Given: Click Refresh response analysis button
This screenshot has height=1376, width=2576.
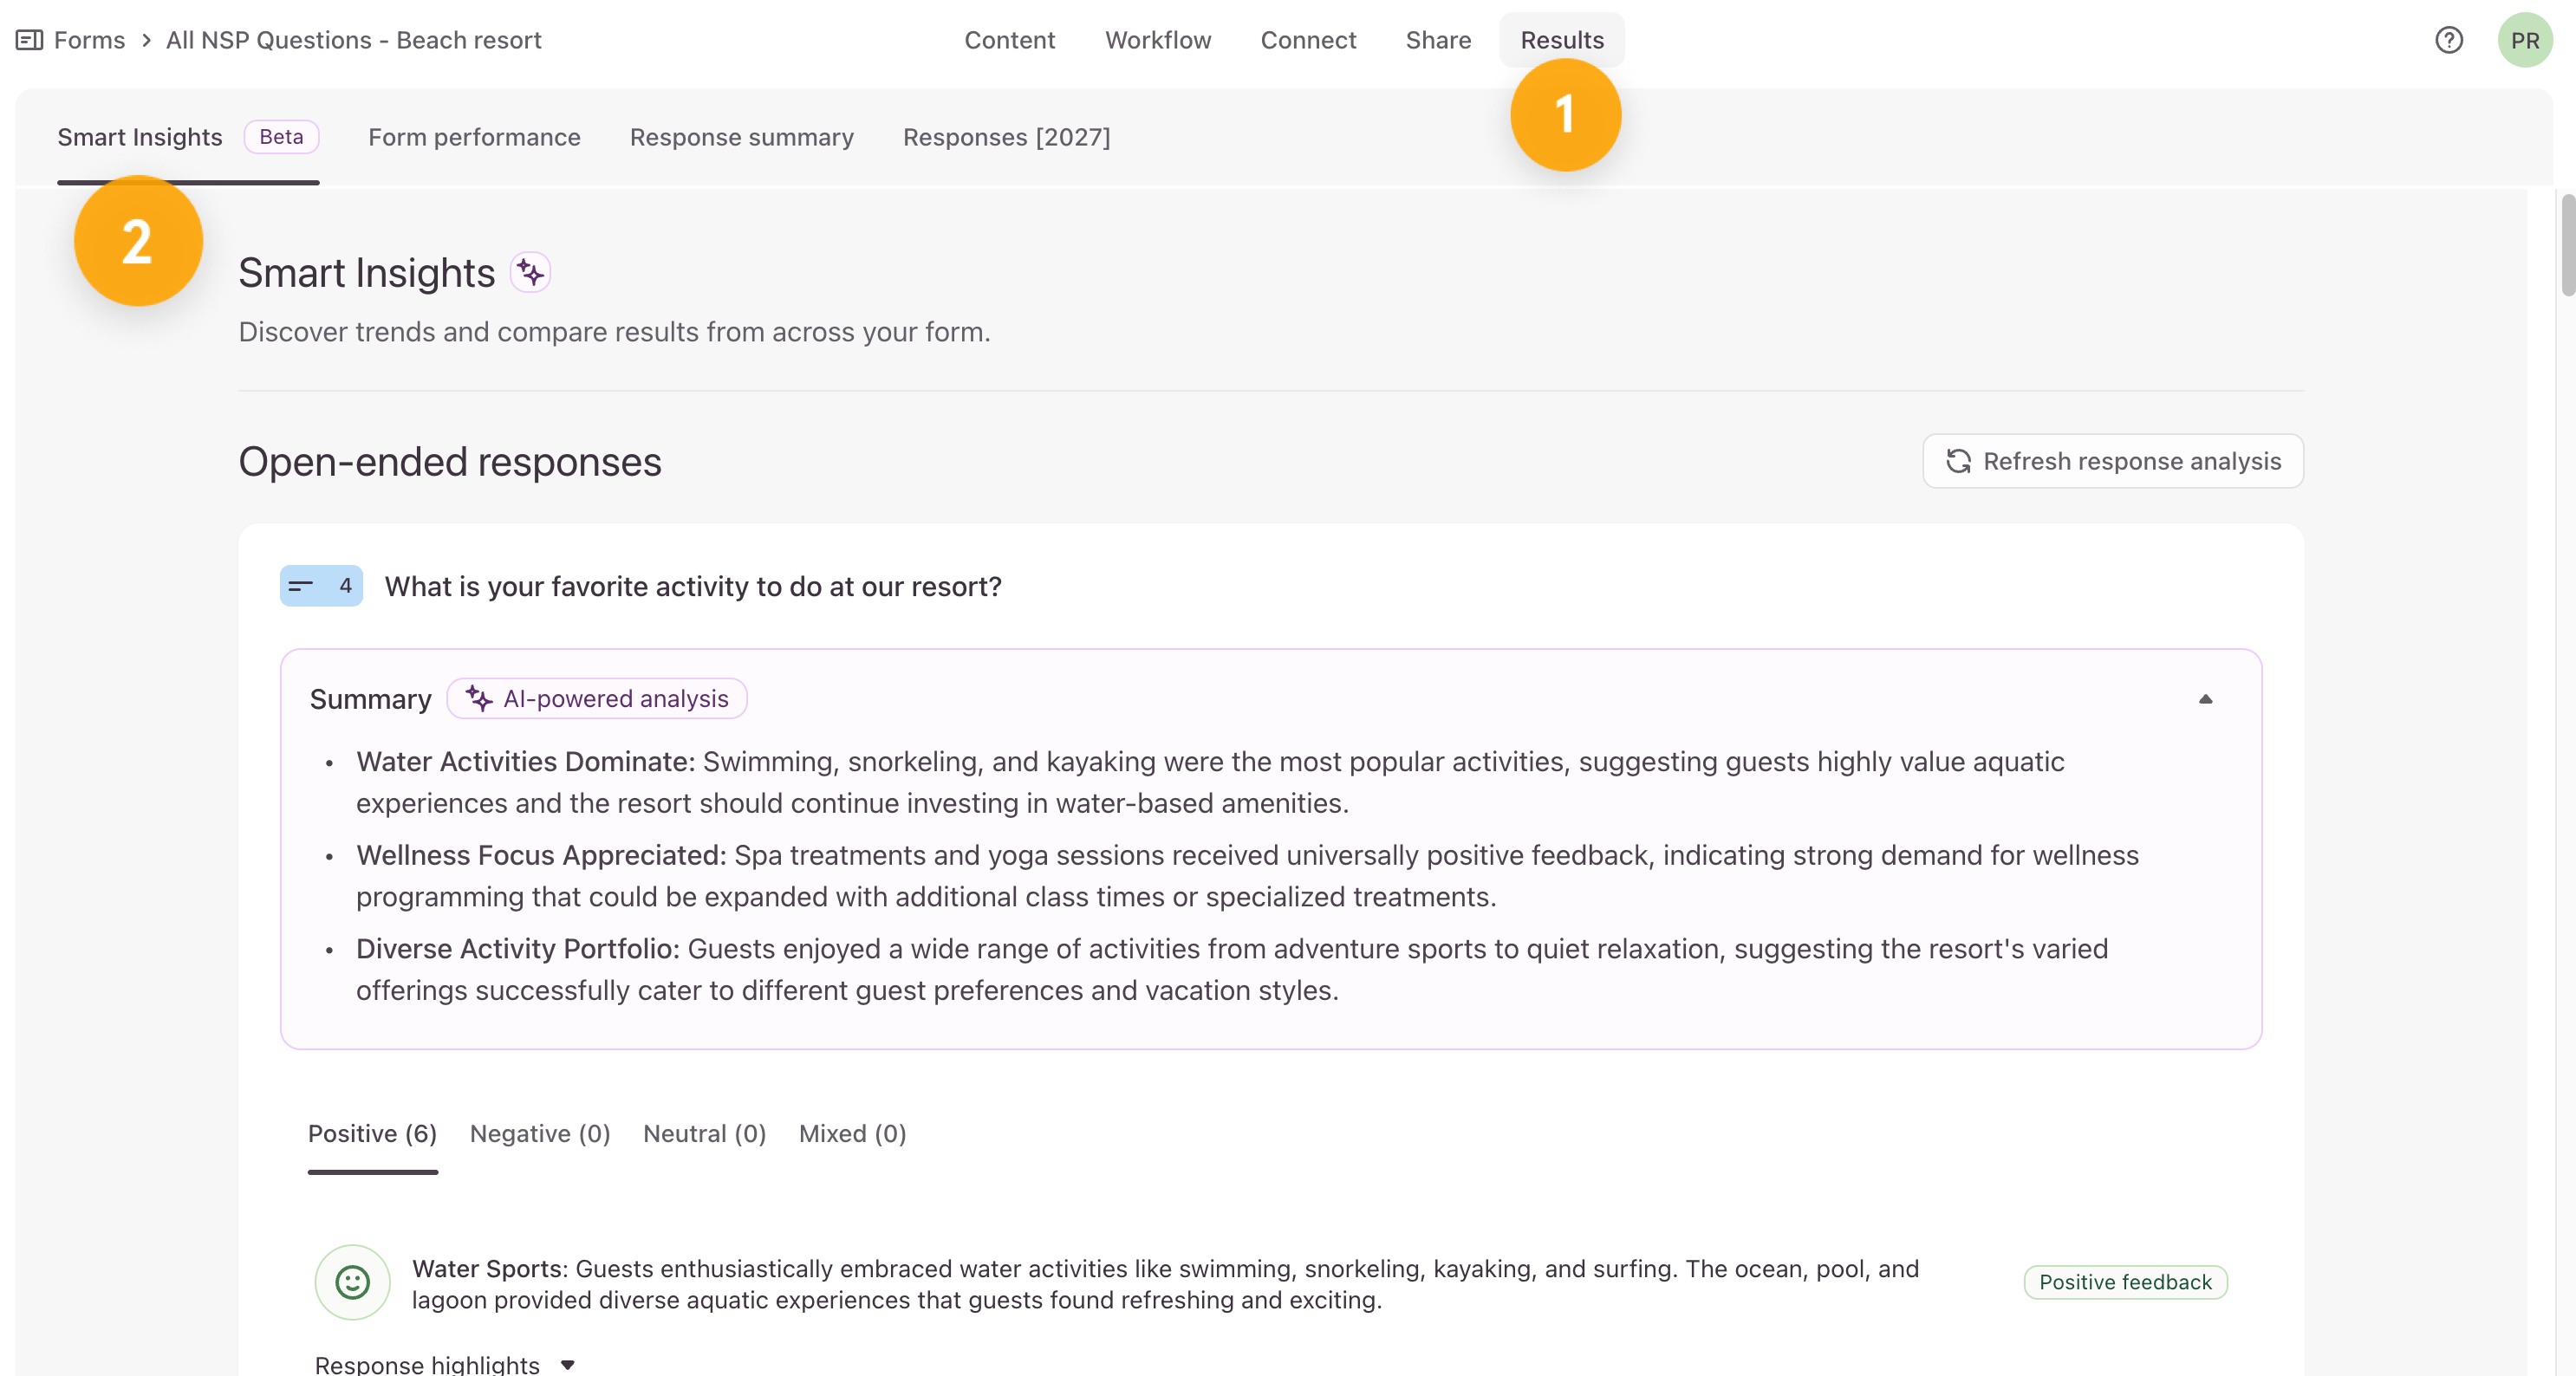Looking at the screenshot, I should click(2112, 461).
